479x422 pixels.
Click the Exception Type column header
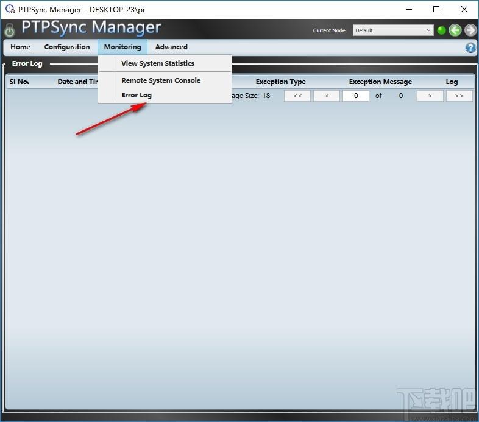(x=280, y=82)
